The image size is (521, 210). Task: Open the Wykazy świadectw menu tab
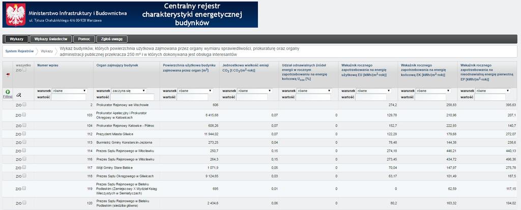[x=51, y=39]
